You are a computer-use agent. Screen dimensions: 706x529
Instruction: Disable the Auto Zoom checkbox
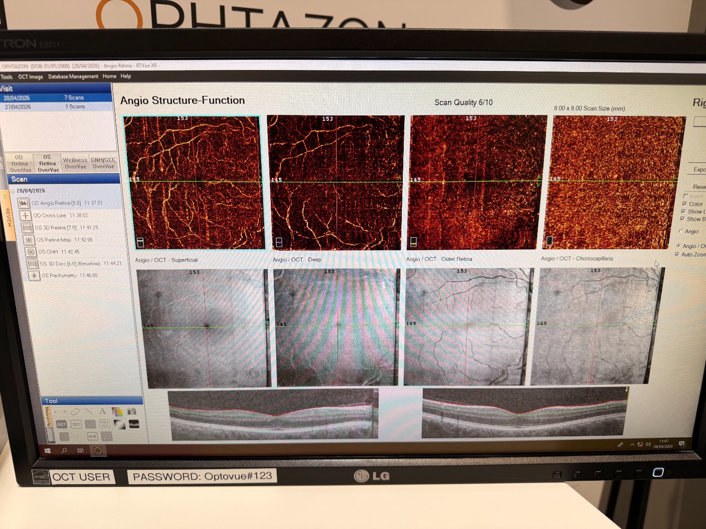point(677,254)
